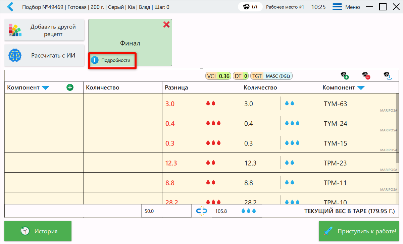
Task: Select the TPM-11 component cell
Action: [x=358, y=183]
